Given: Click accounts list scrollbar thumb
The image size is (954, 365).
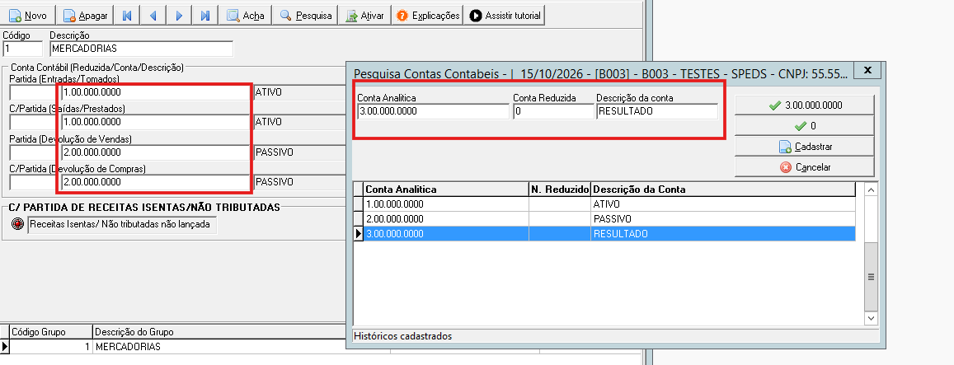Looking at the screenshot, I should pyautogui.click(x=872, y=276).
